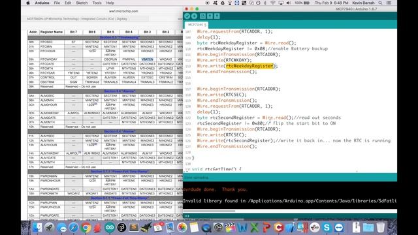Open the Apple menu
Screen dimensions: 418x235
click(x=28, y=3)
